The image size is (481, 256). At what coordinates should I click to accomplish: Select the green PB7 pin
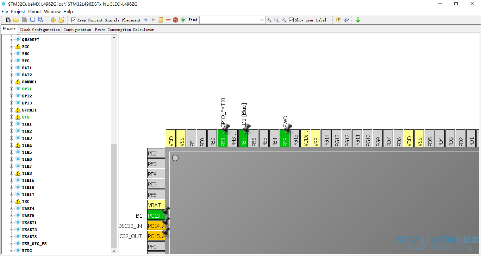coord(243,138)
